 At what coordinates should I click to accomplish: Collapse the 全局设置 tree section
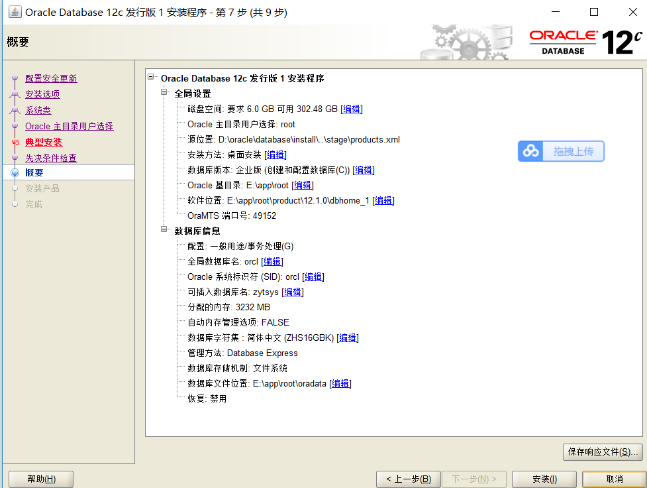pyautogui.click(x=164, y=92)
